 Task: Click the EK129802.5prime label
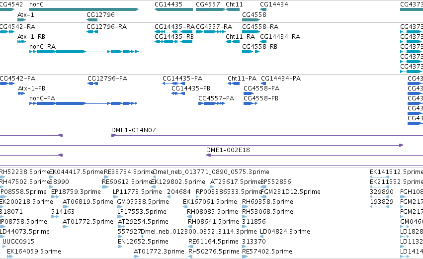pos(178,182)
